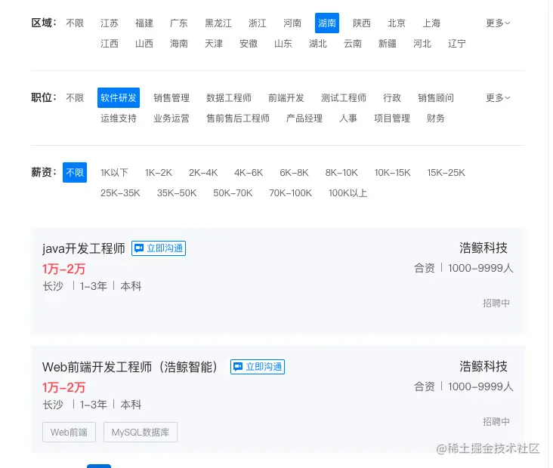Choose 安徽 in region filter
Viewport: 553px width, 468px height.
coord(249,44)
